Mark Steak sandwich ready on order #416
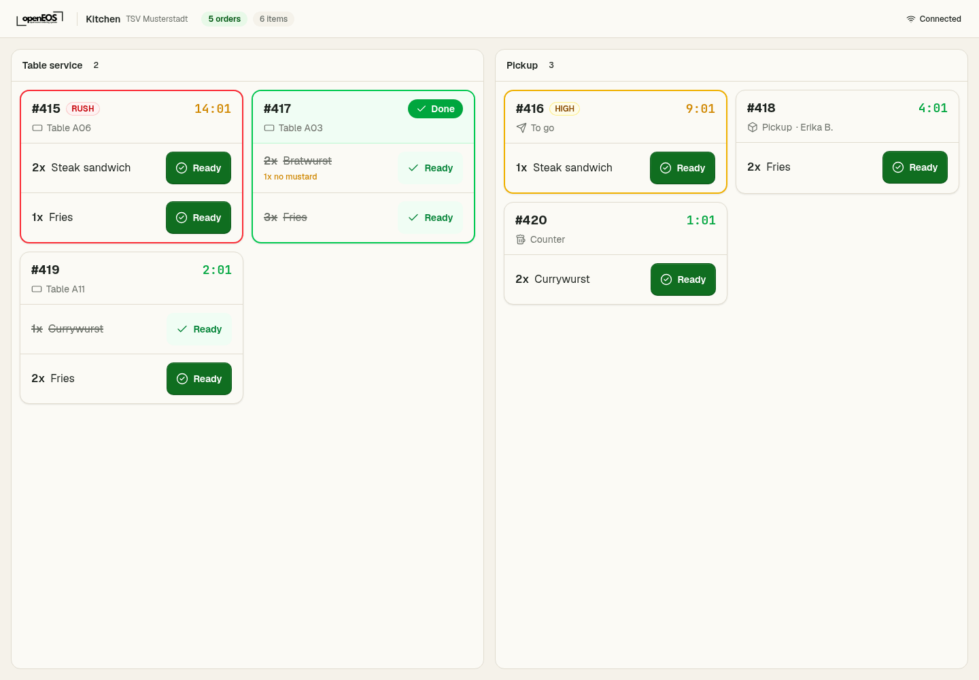 (x=683, y=168)
